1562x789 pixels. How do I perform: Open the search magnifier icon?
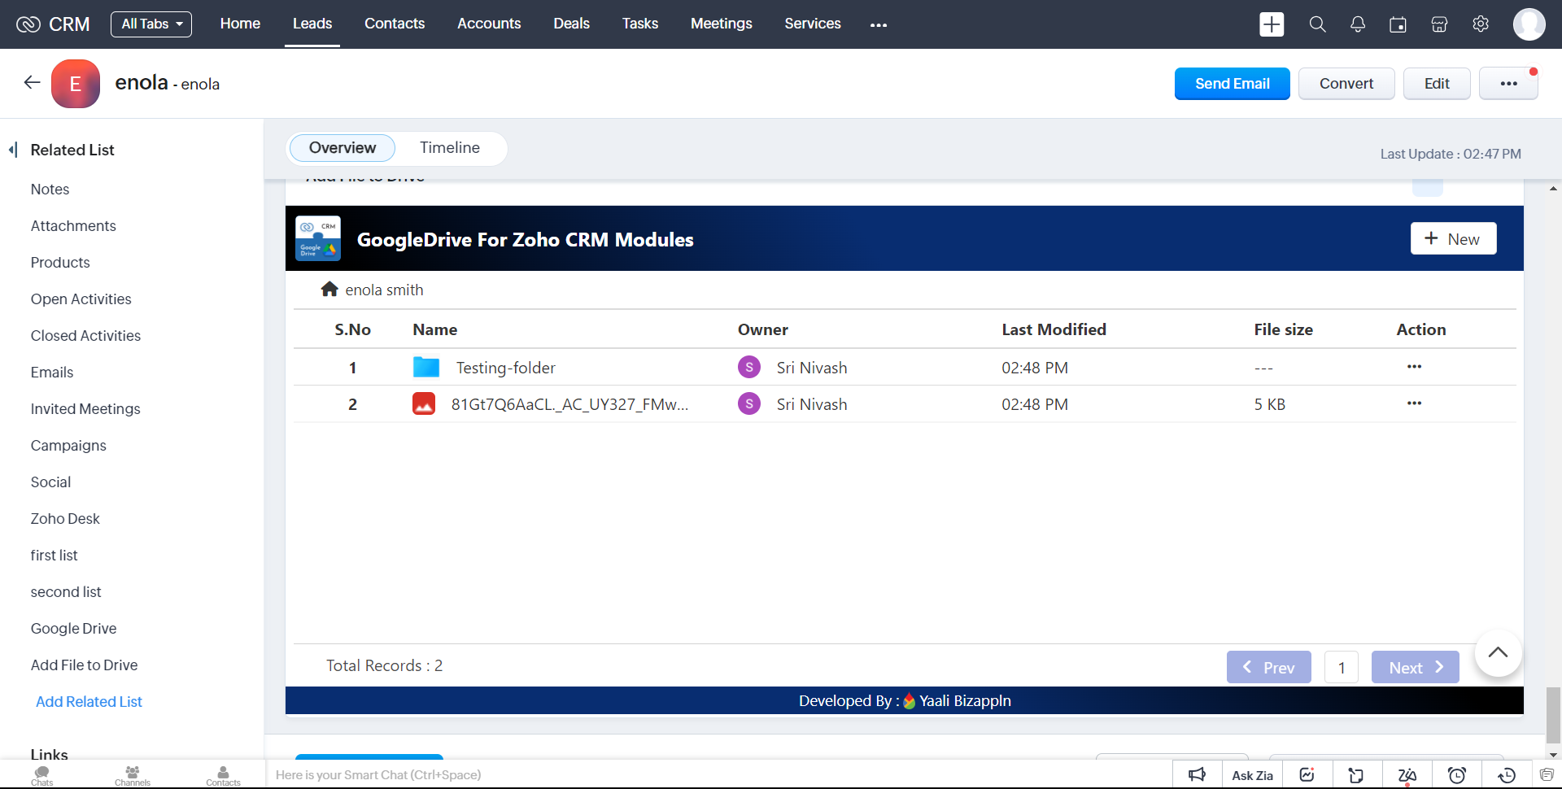(x=1317, y=24)
